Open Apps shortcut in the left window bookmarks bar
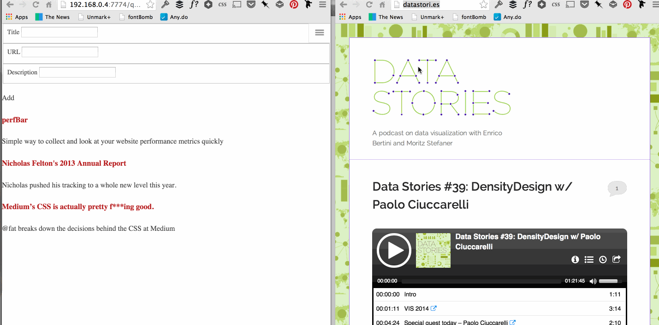 (17, 17)
